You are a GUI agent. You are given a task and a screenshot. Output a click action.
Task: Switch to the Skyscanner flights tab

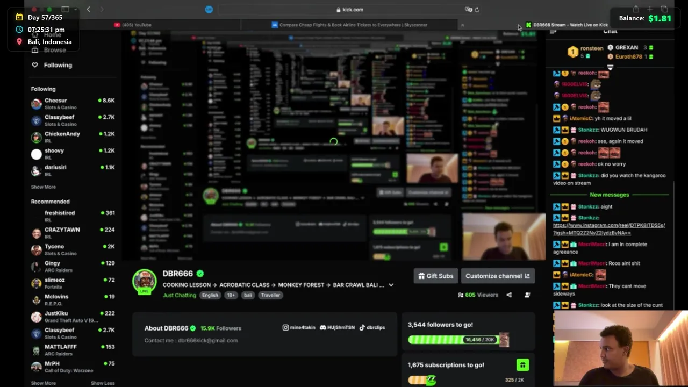(x=350, y=25)
